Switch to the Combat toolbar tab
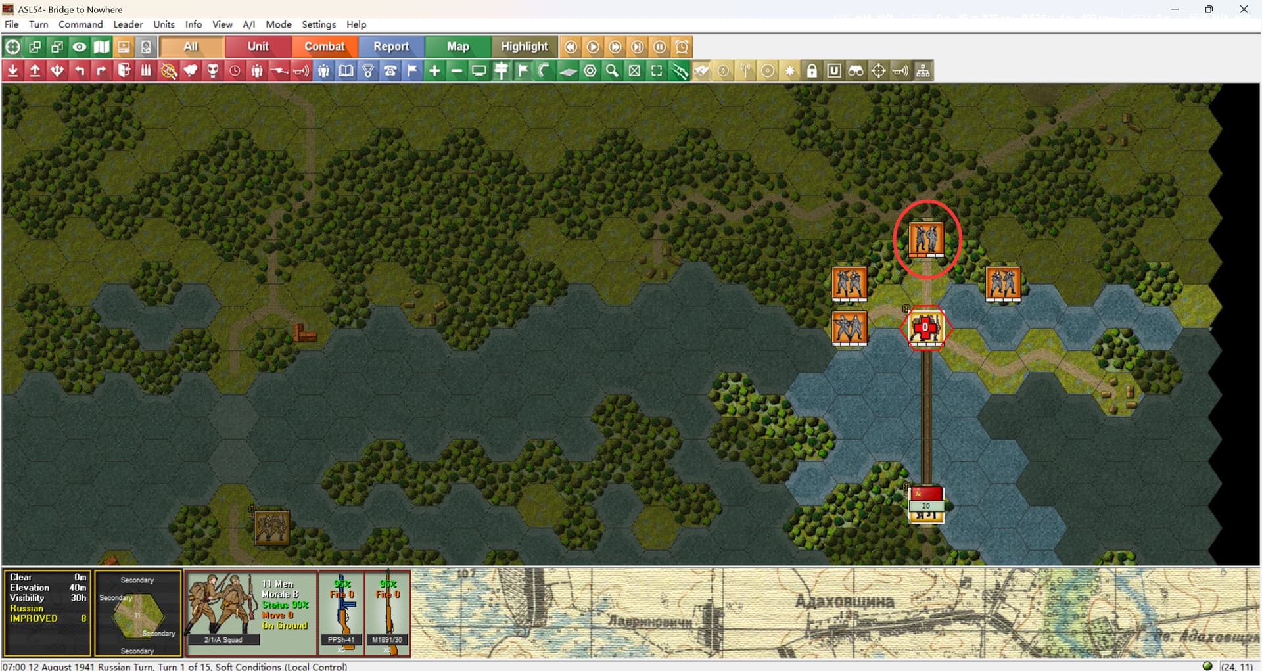Image resolution: width=1262 pixels, height=671 pixels. click(x=324, y=47)
